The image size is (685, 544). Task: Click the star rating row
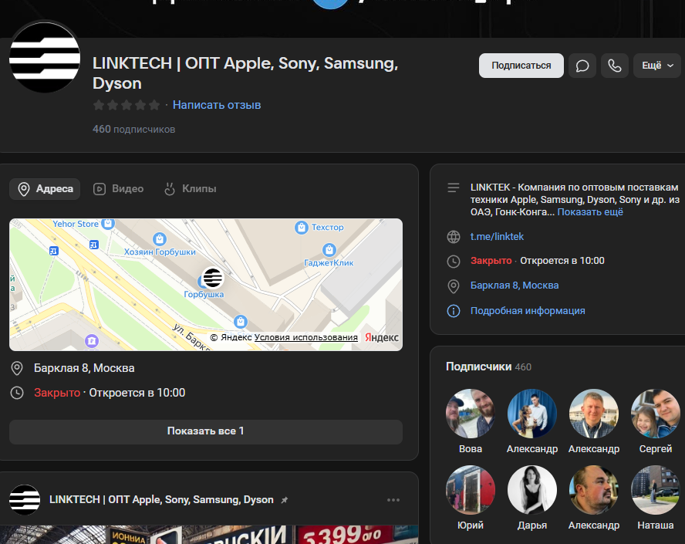pos(127,105)
